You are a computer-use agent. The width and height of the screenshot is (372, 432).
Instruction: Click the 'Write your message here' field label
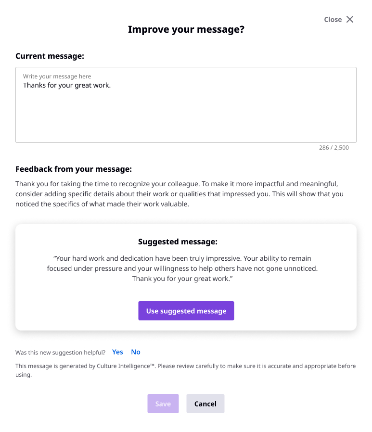[57, 76]
